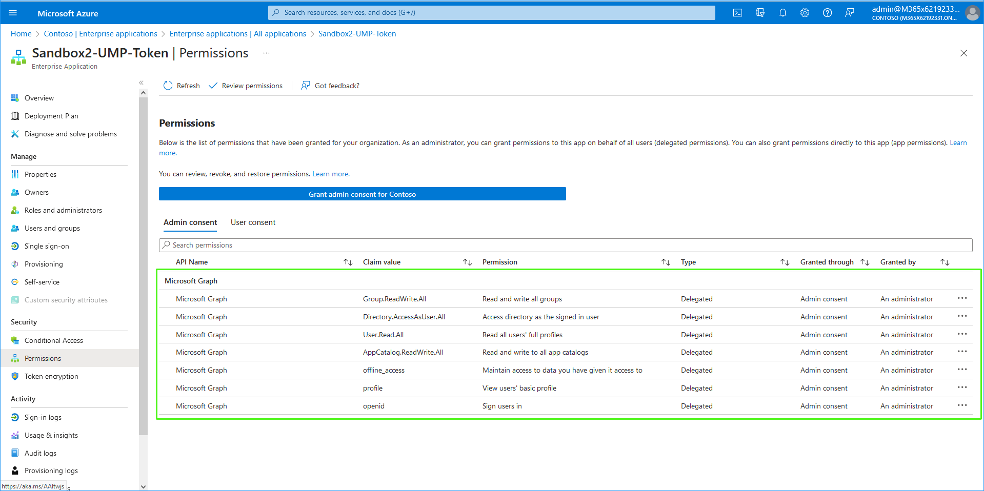Image resolution: width=984 pixels, height=491 pixels.
Task: Open ellipsis menu for AppCatalog.ReadWrite.All row
Action: point(962,352)
